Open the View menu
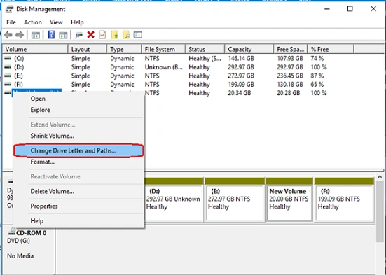This screenshot has height=275, width=386. (56, 22)
